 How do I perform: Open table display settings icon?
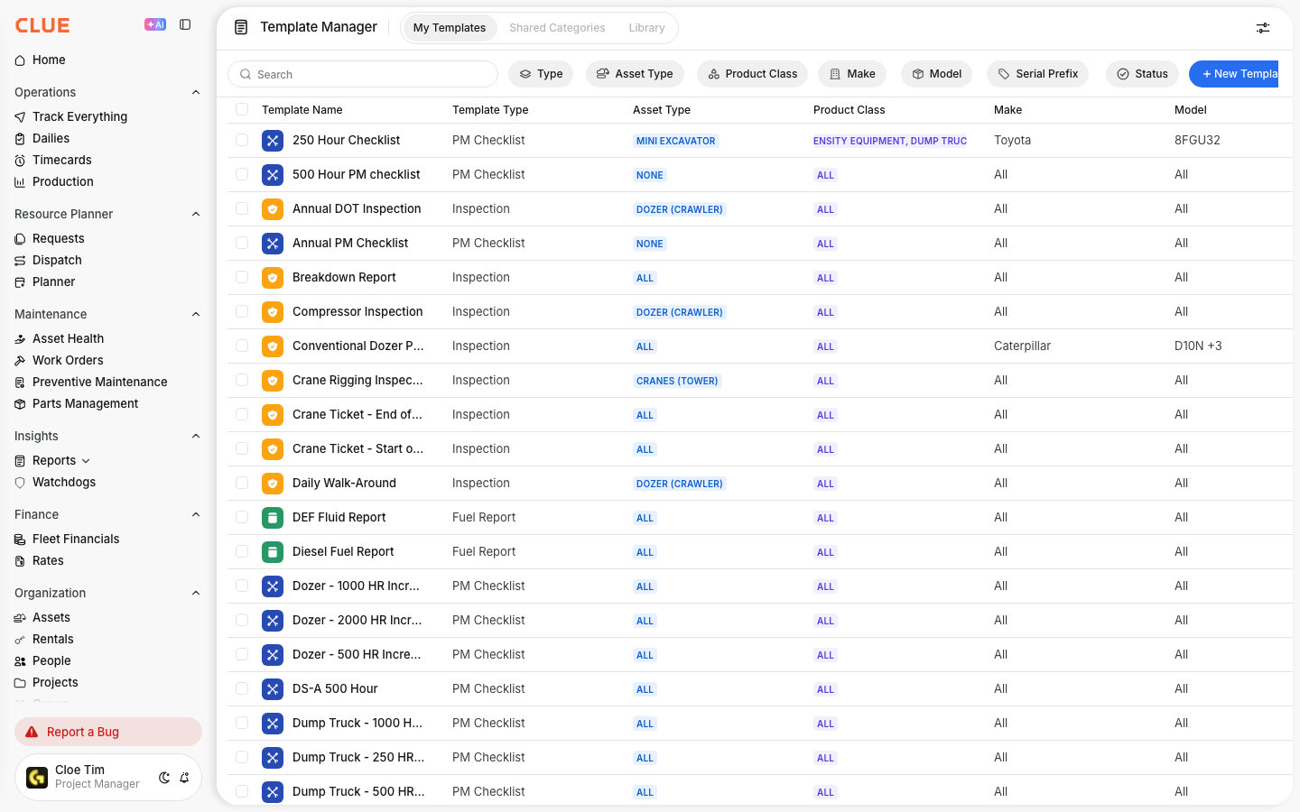(x=1263, y=28)
